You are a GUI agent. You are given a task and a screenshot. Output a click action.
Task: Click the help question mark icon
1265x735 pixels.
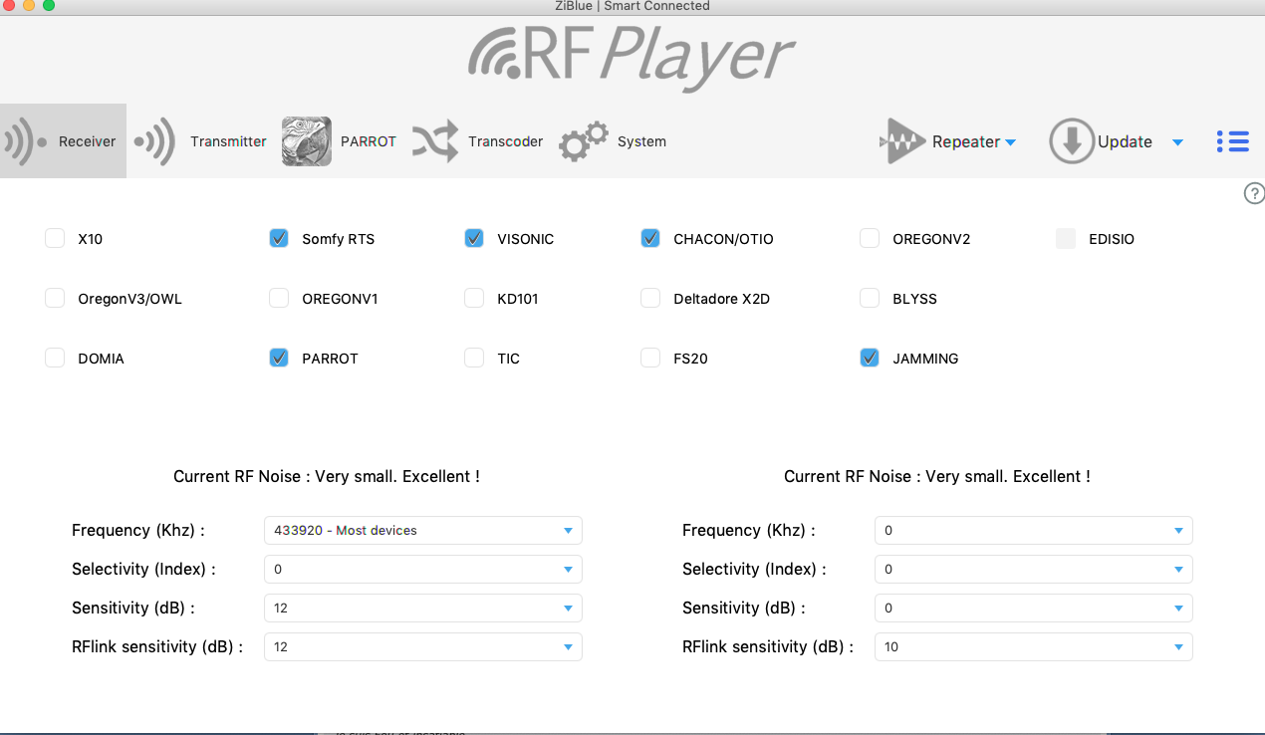(x=1254, y=193)
